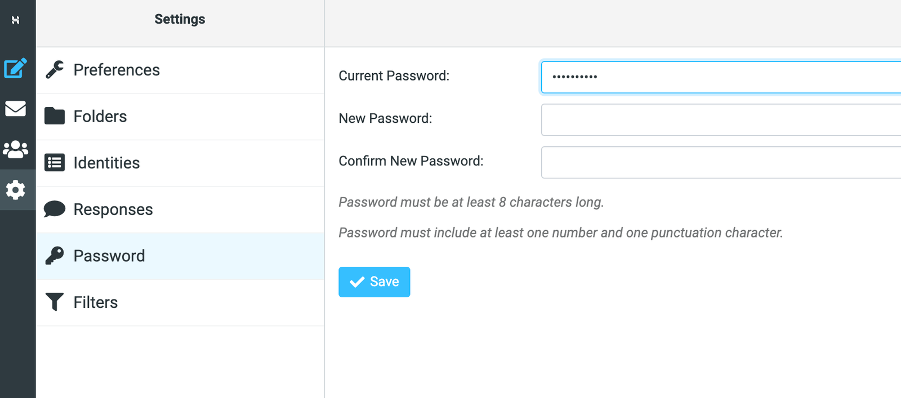Click the folder icon beside Folders
The width and height of the screenshot is (901, 398).
click(x=55, y=116)
